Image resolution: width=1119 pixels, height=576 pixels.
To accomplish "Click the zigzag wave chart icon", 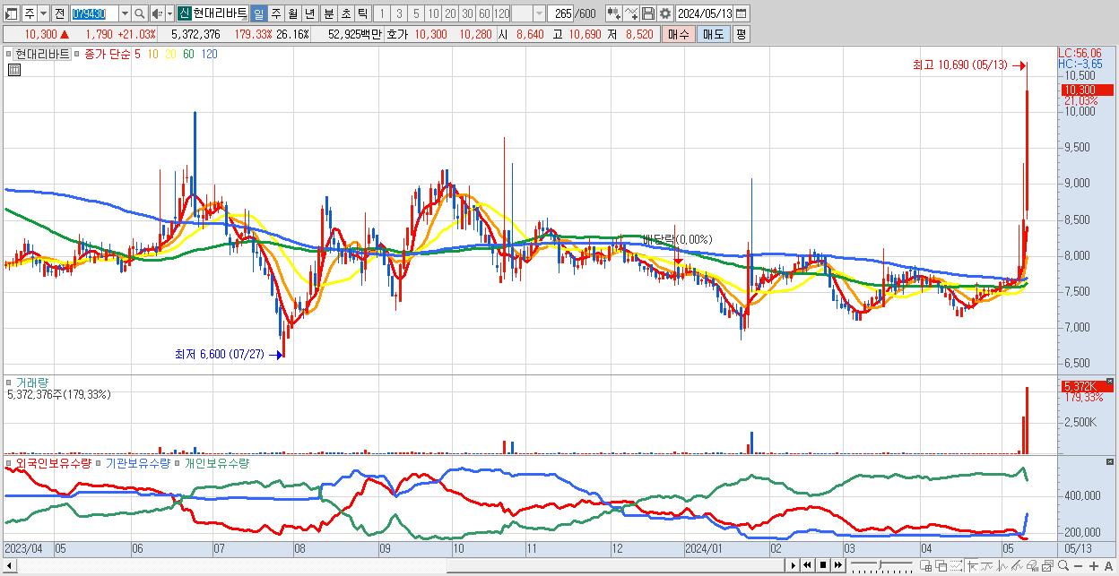I will (1002, 565).
